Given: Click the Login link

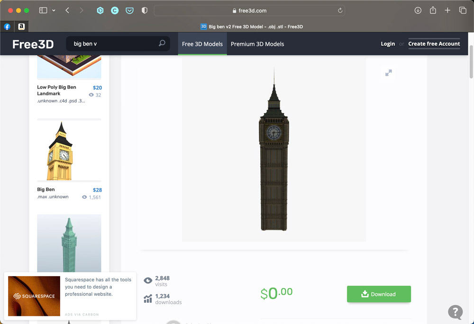Looking at the screenshot, I should (388, 44).
